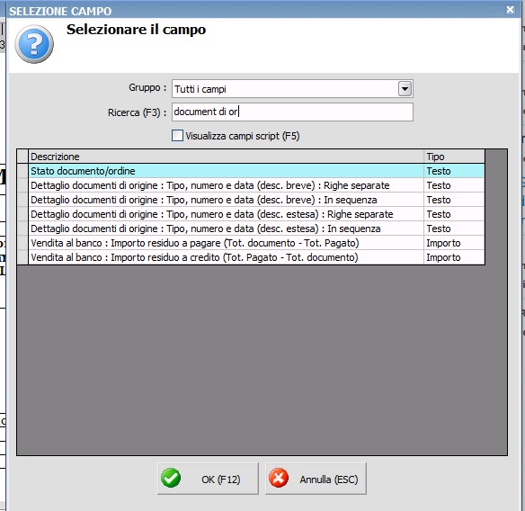Click the red X icon on Annulla

pyautogui.click(x=279, y=478)
